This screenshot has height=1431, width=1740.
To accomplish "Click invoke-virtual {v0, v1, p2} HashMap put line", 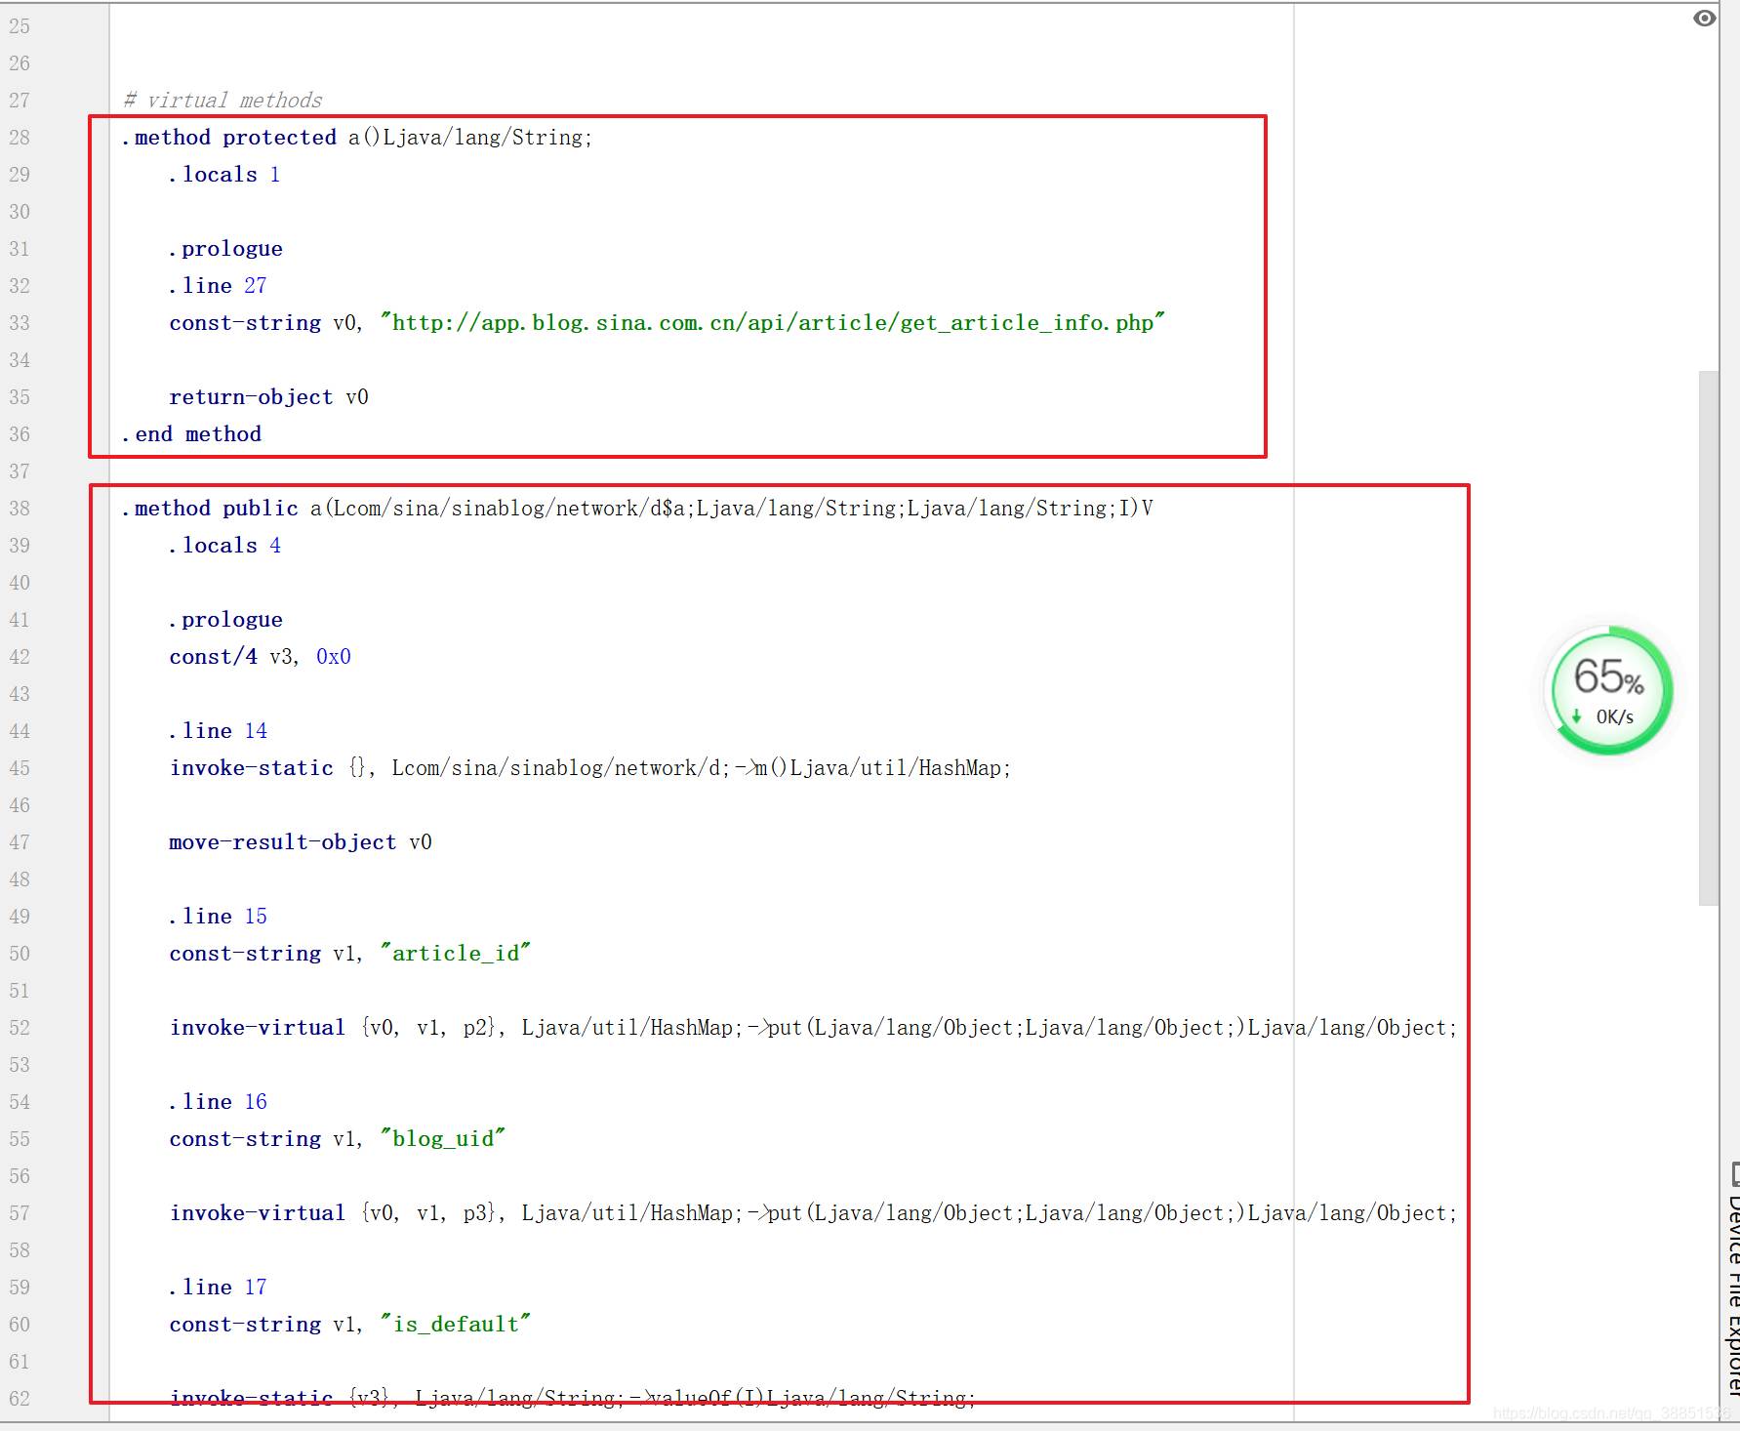I will click(x=813, y=1028).
